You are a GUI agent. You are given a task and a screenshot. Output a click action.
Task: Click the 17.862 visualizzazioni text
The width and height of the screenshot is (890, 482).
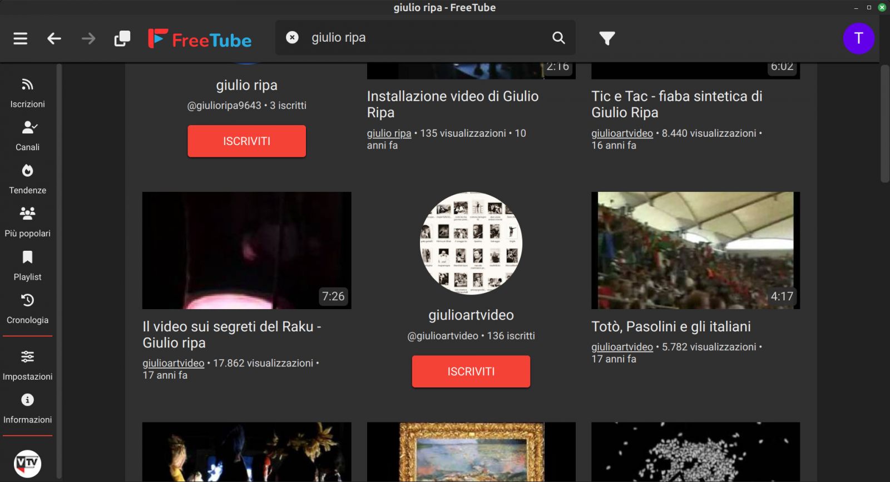(x=263, y=363)
